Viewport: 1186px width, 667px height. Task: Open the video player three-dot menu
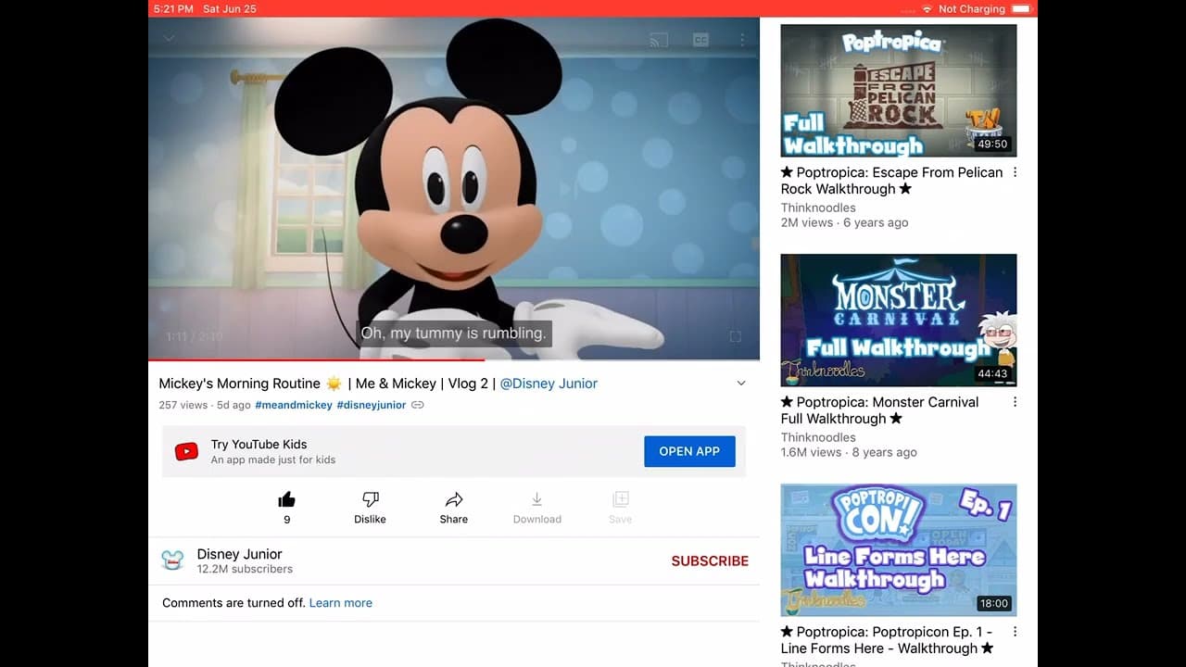point(742,40)
